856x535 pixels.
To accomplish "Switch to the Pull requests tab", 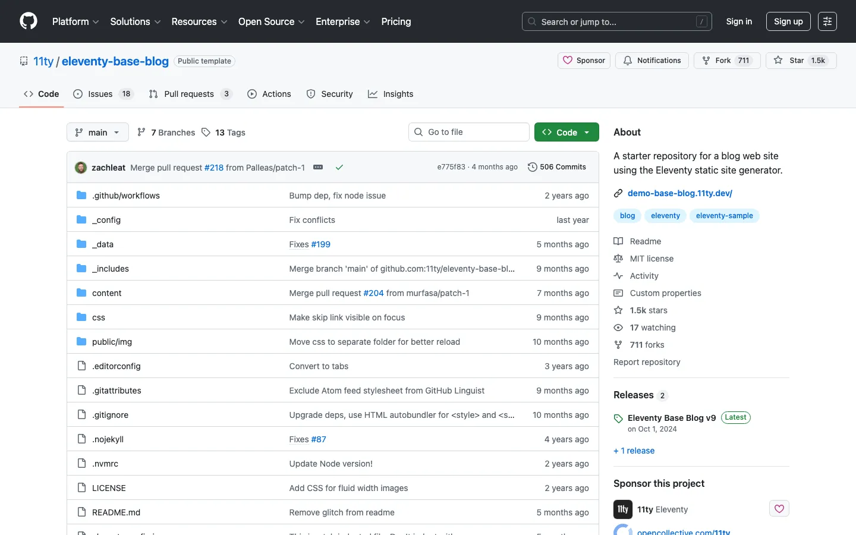I will point(190,94).
